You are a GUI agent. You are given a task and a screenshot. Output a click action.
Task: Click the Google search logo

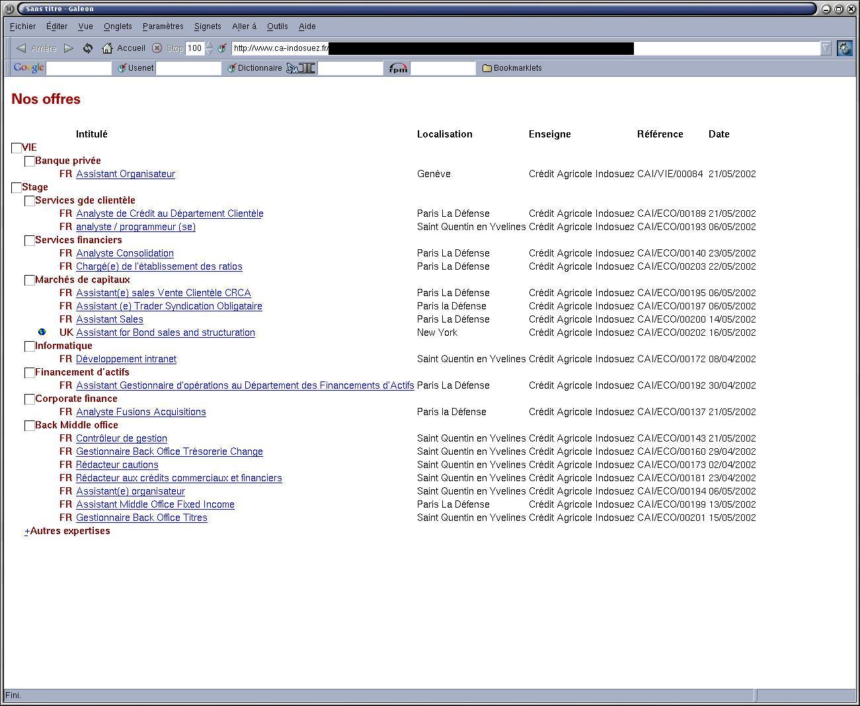[28, 68]
